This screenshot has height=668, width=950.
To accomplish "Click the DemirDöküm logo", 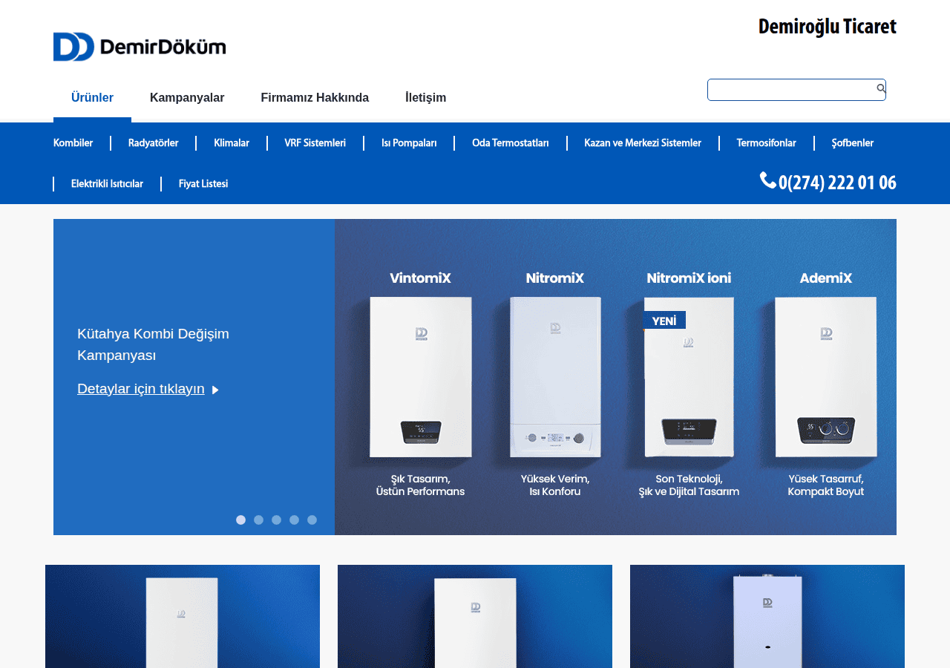I will [x=140, y=47].
